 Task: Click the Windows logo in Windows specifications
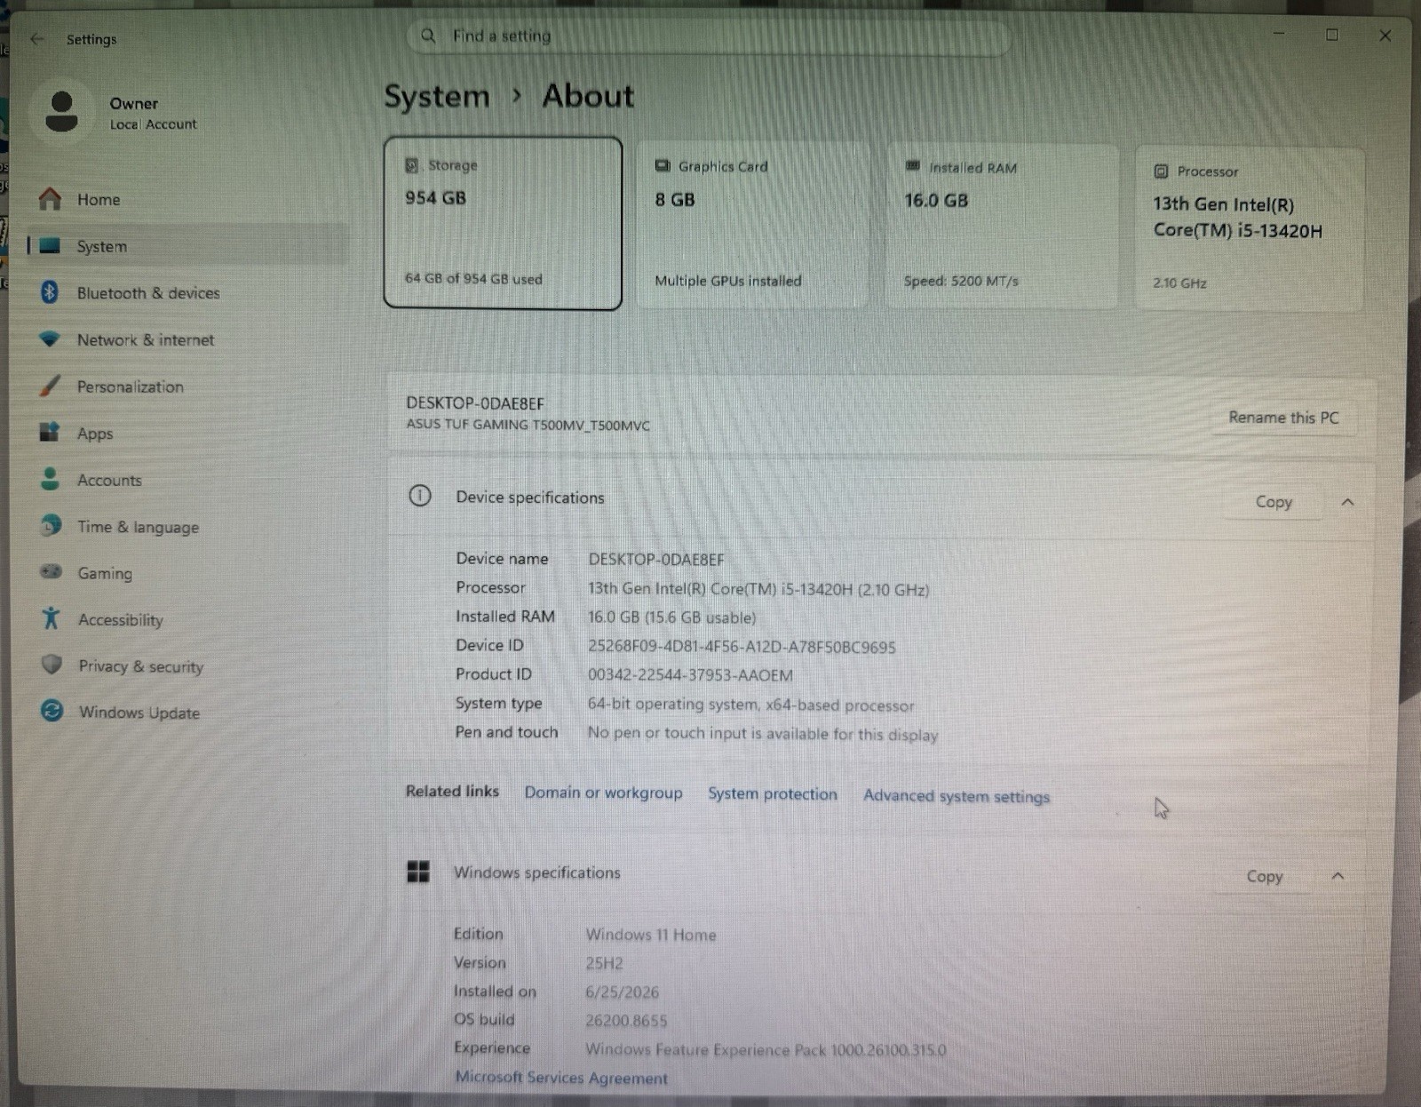click(x=418, y=872)
